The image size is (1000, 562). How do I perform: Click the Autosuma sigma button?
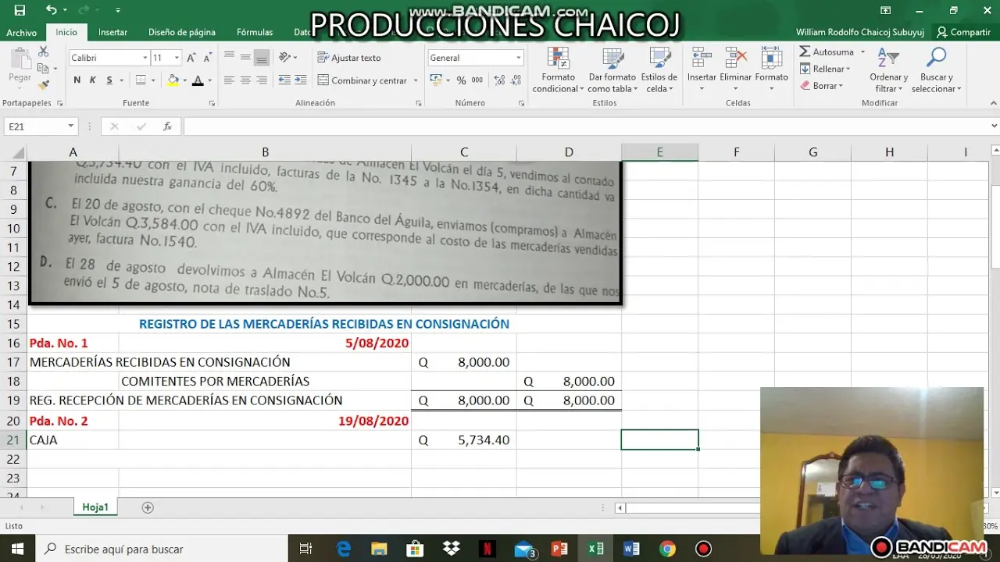point(827,52)
